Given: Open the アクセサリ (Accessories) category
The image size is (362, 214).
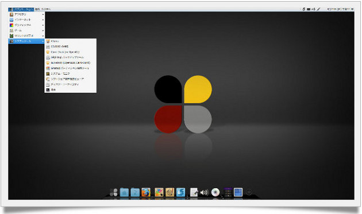Looking at the screenshot, I should pos(26,14).
